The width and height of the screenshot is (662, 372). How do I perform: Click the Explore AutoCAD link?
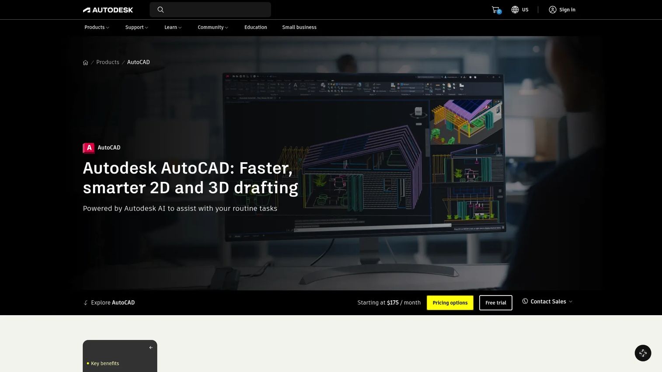(x=113, y=302)
